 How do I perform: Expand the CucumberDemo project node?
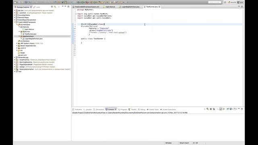click(15, 15)
